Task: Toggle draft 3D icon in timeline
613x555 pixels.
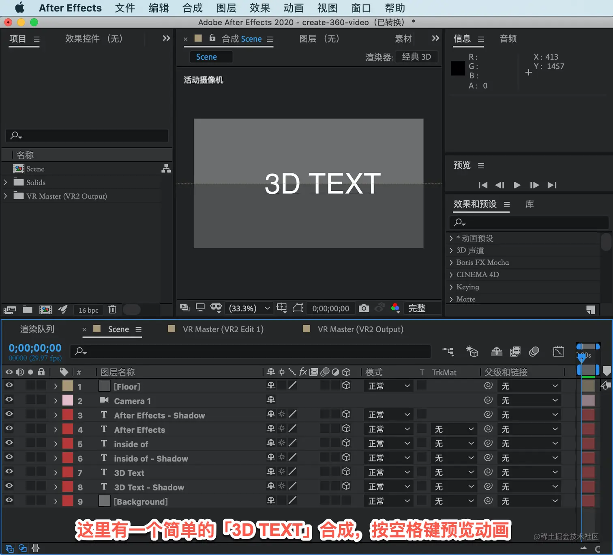Action: [472, 351]
